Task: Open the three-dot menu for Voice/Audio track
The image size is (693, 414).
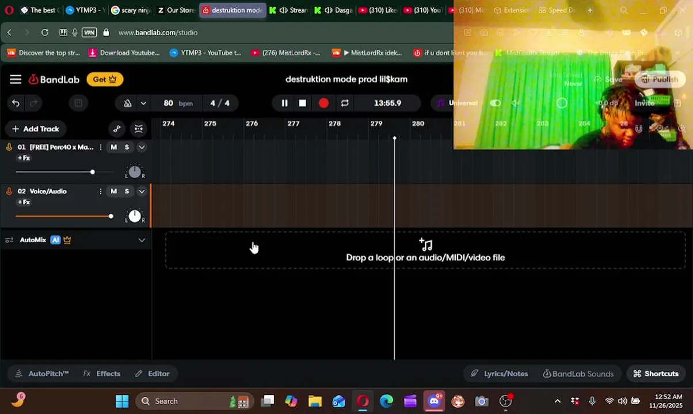Action: [x=101, y=191]
